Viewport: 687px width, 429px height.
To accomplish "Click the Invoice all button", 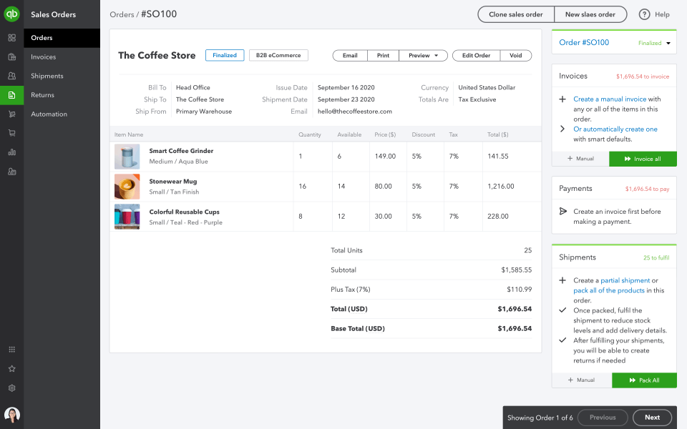I will [x=642, y=159].
